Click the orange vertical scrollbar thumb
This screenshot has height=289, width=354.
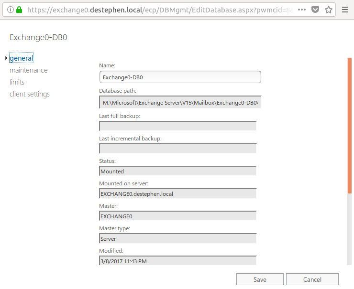coord(350,126)
